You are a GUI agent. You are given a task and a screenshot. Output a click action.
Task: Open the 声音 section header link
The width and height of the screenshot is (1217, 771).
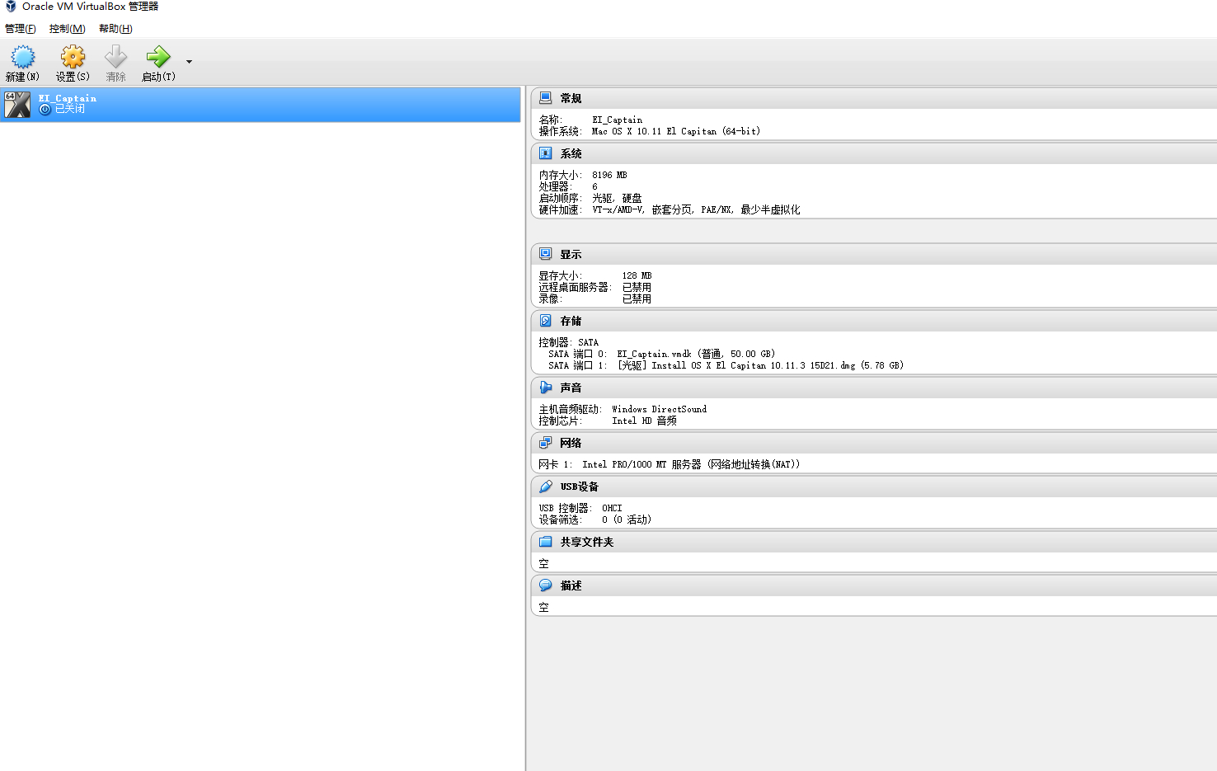pos(571,388)
